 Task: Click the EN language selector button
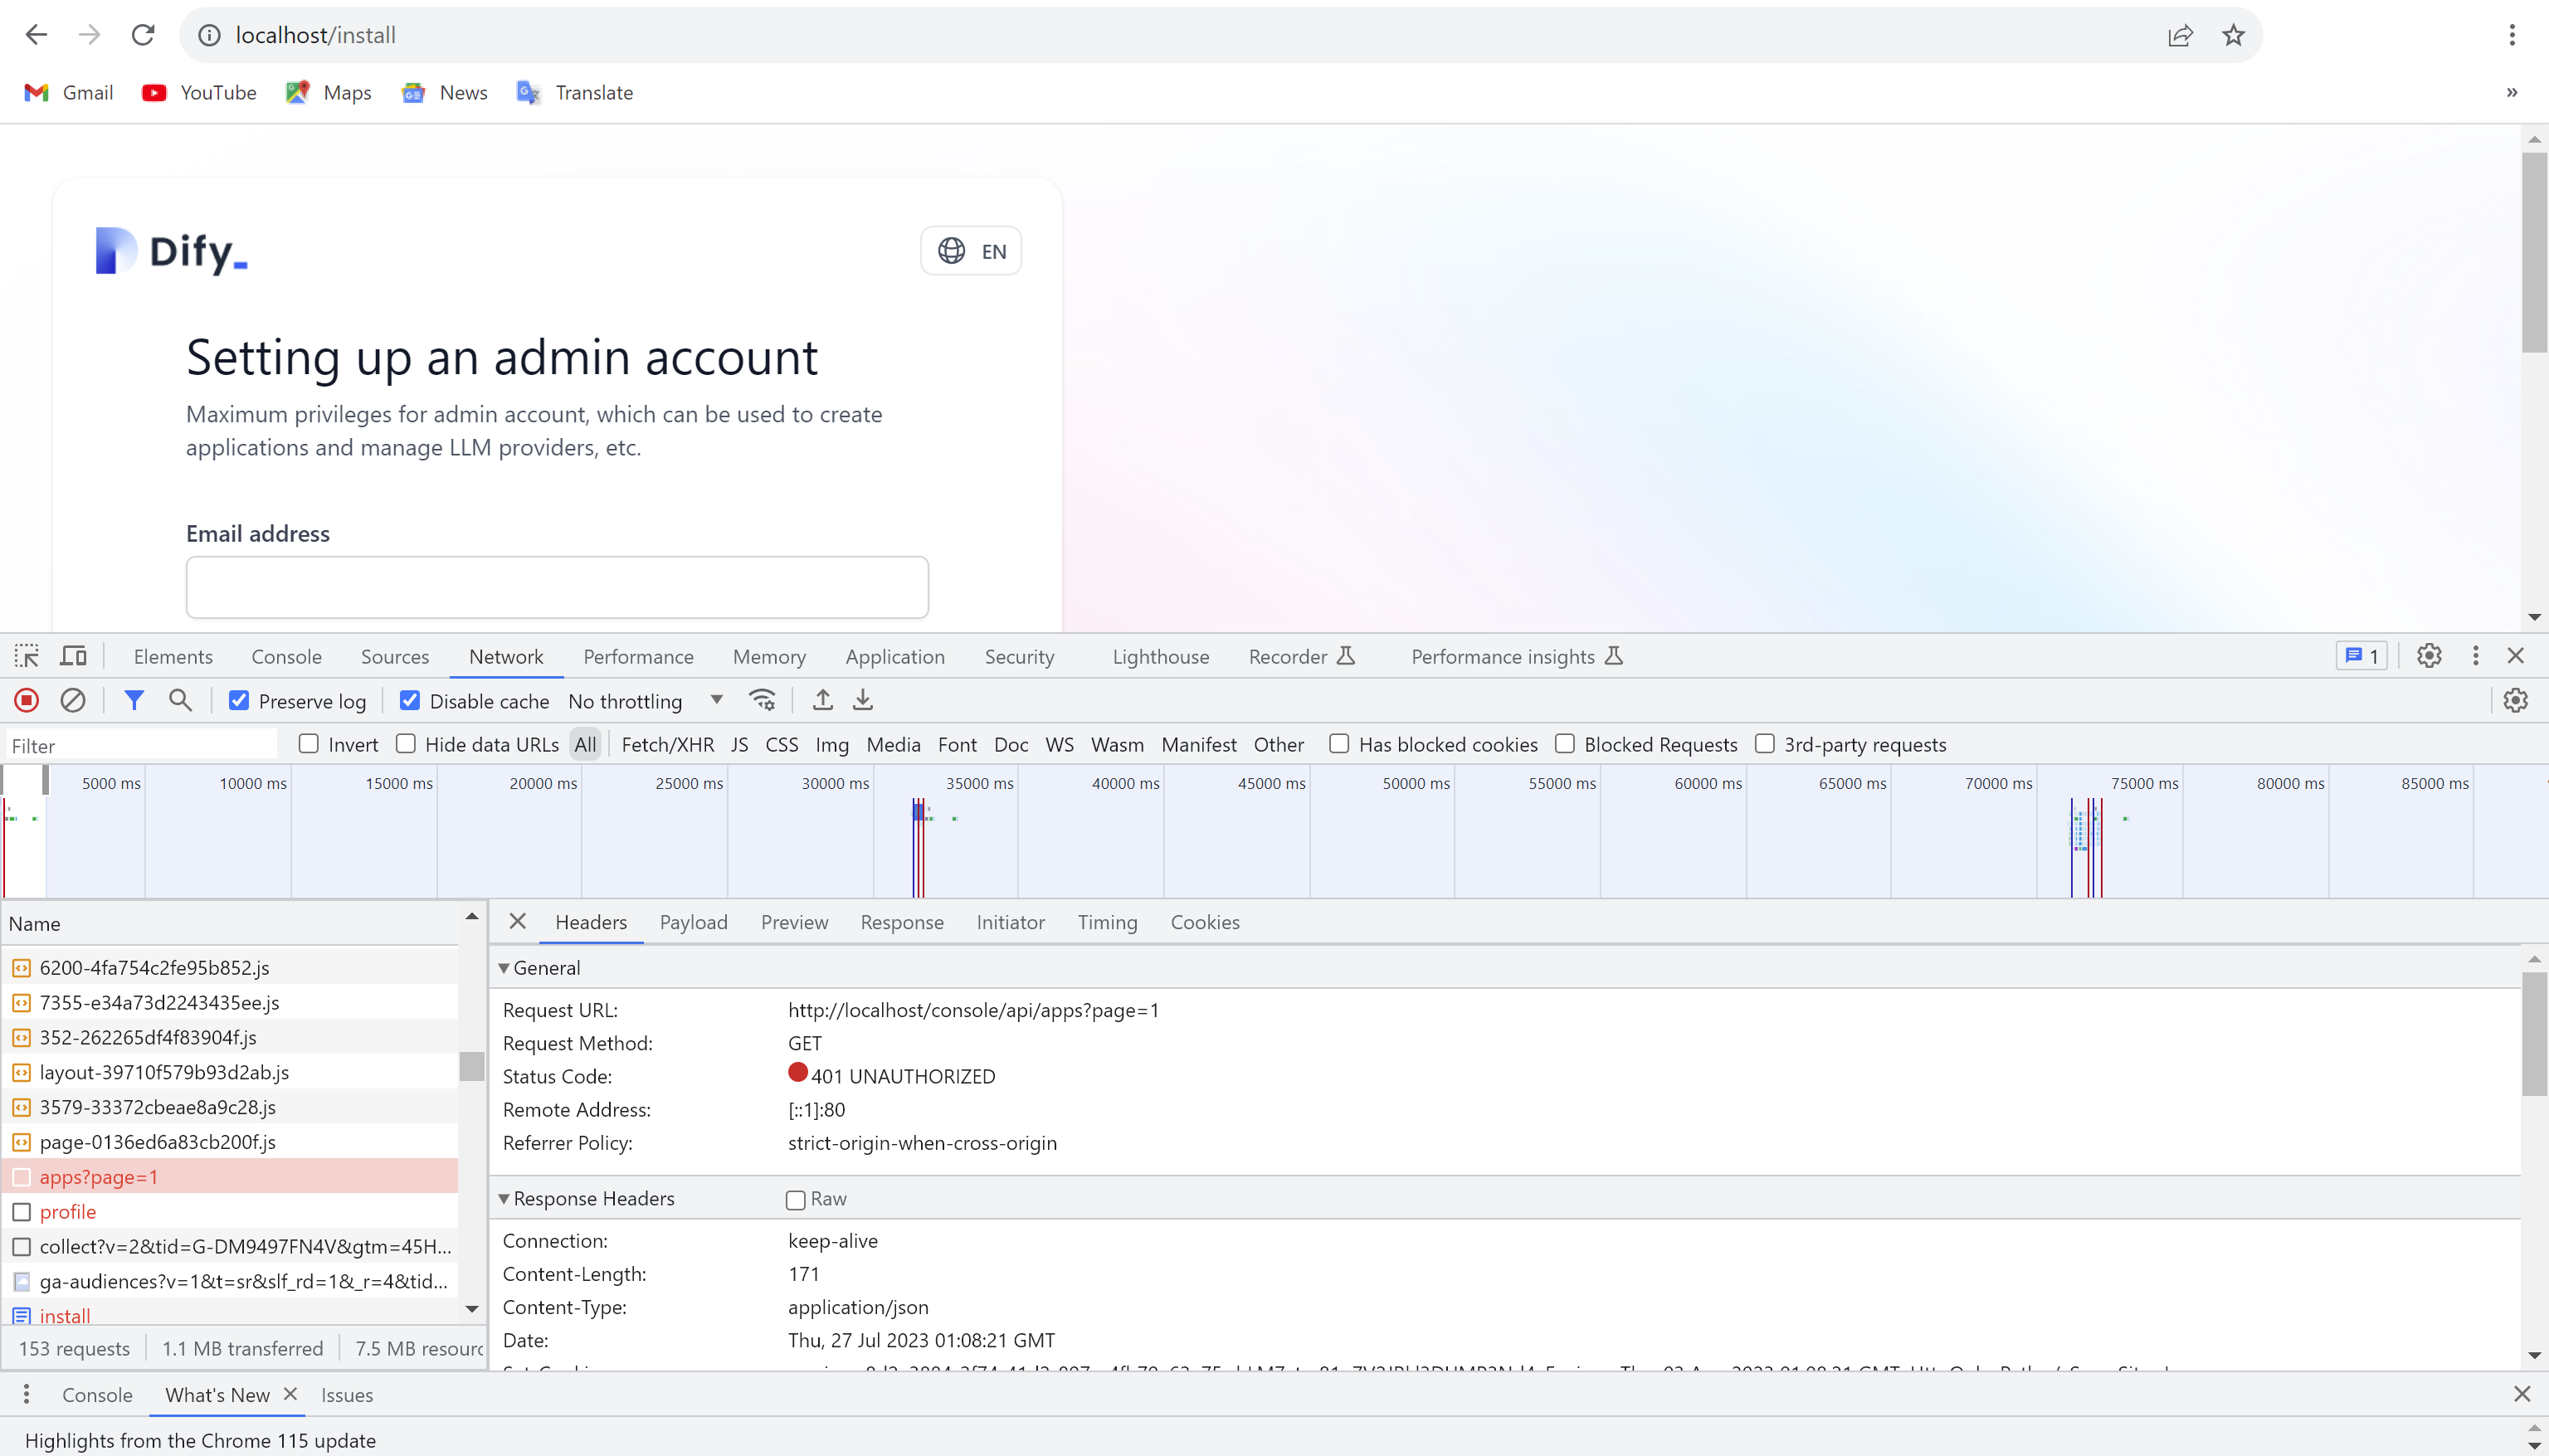coord(971,251)
